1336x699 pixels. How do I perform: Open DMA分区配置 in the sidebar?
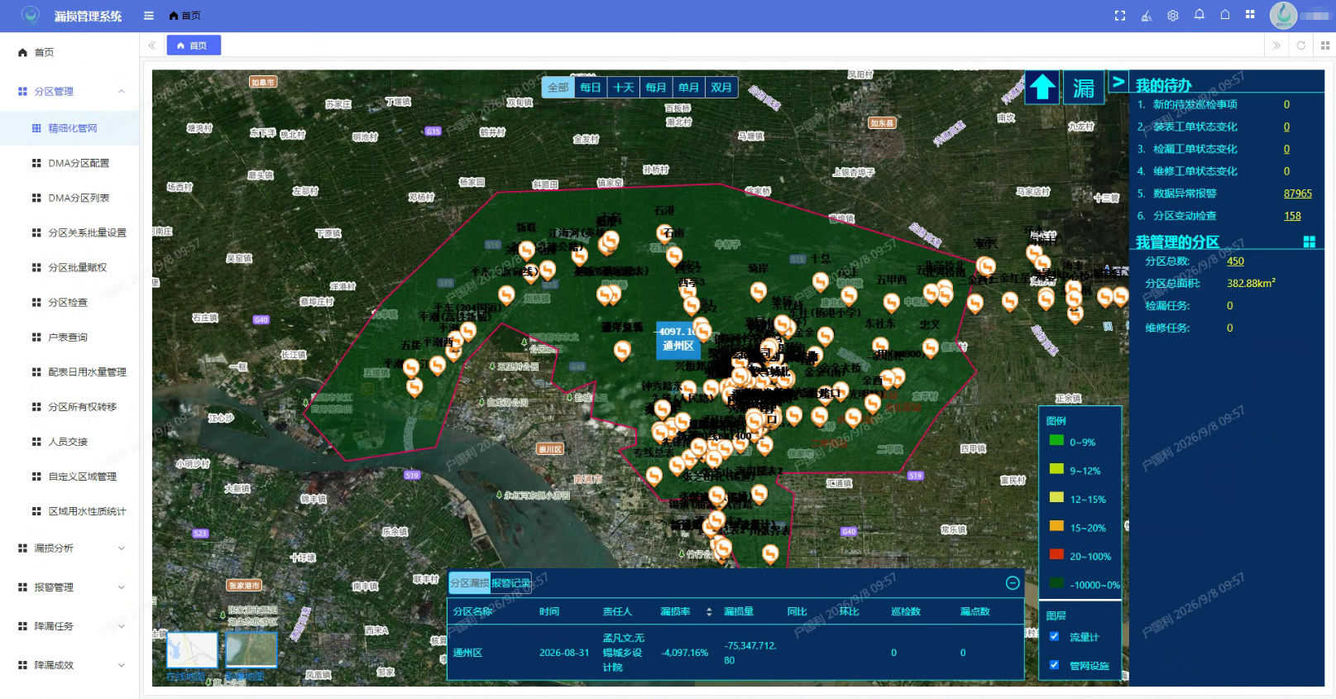(69, 163)
